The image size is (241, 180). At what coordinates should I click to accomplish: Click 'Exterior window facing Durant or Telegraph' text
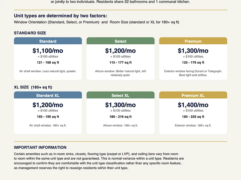click(x=193, y=71)
